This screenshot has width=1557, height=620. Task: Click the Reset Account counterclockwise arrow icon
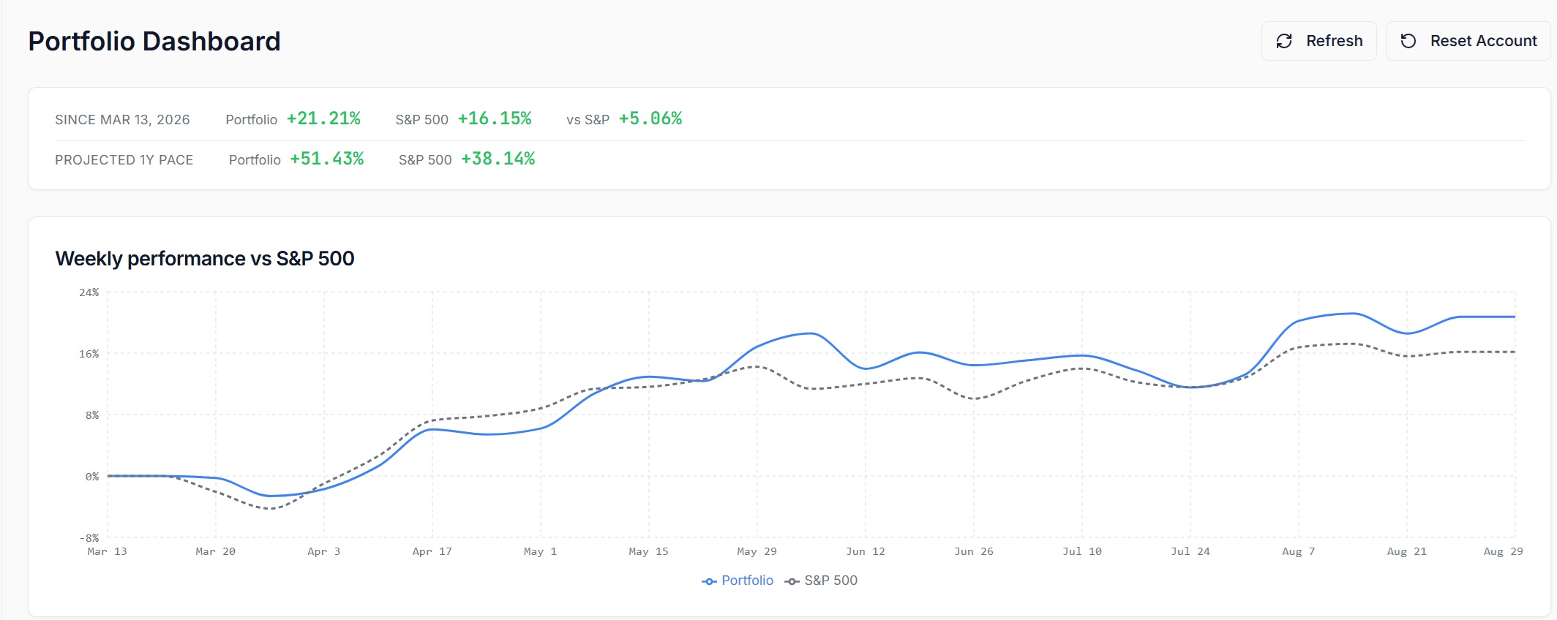pyautogui.click(x=1408, y=41)
